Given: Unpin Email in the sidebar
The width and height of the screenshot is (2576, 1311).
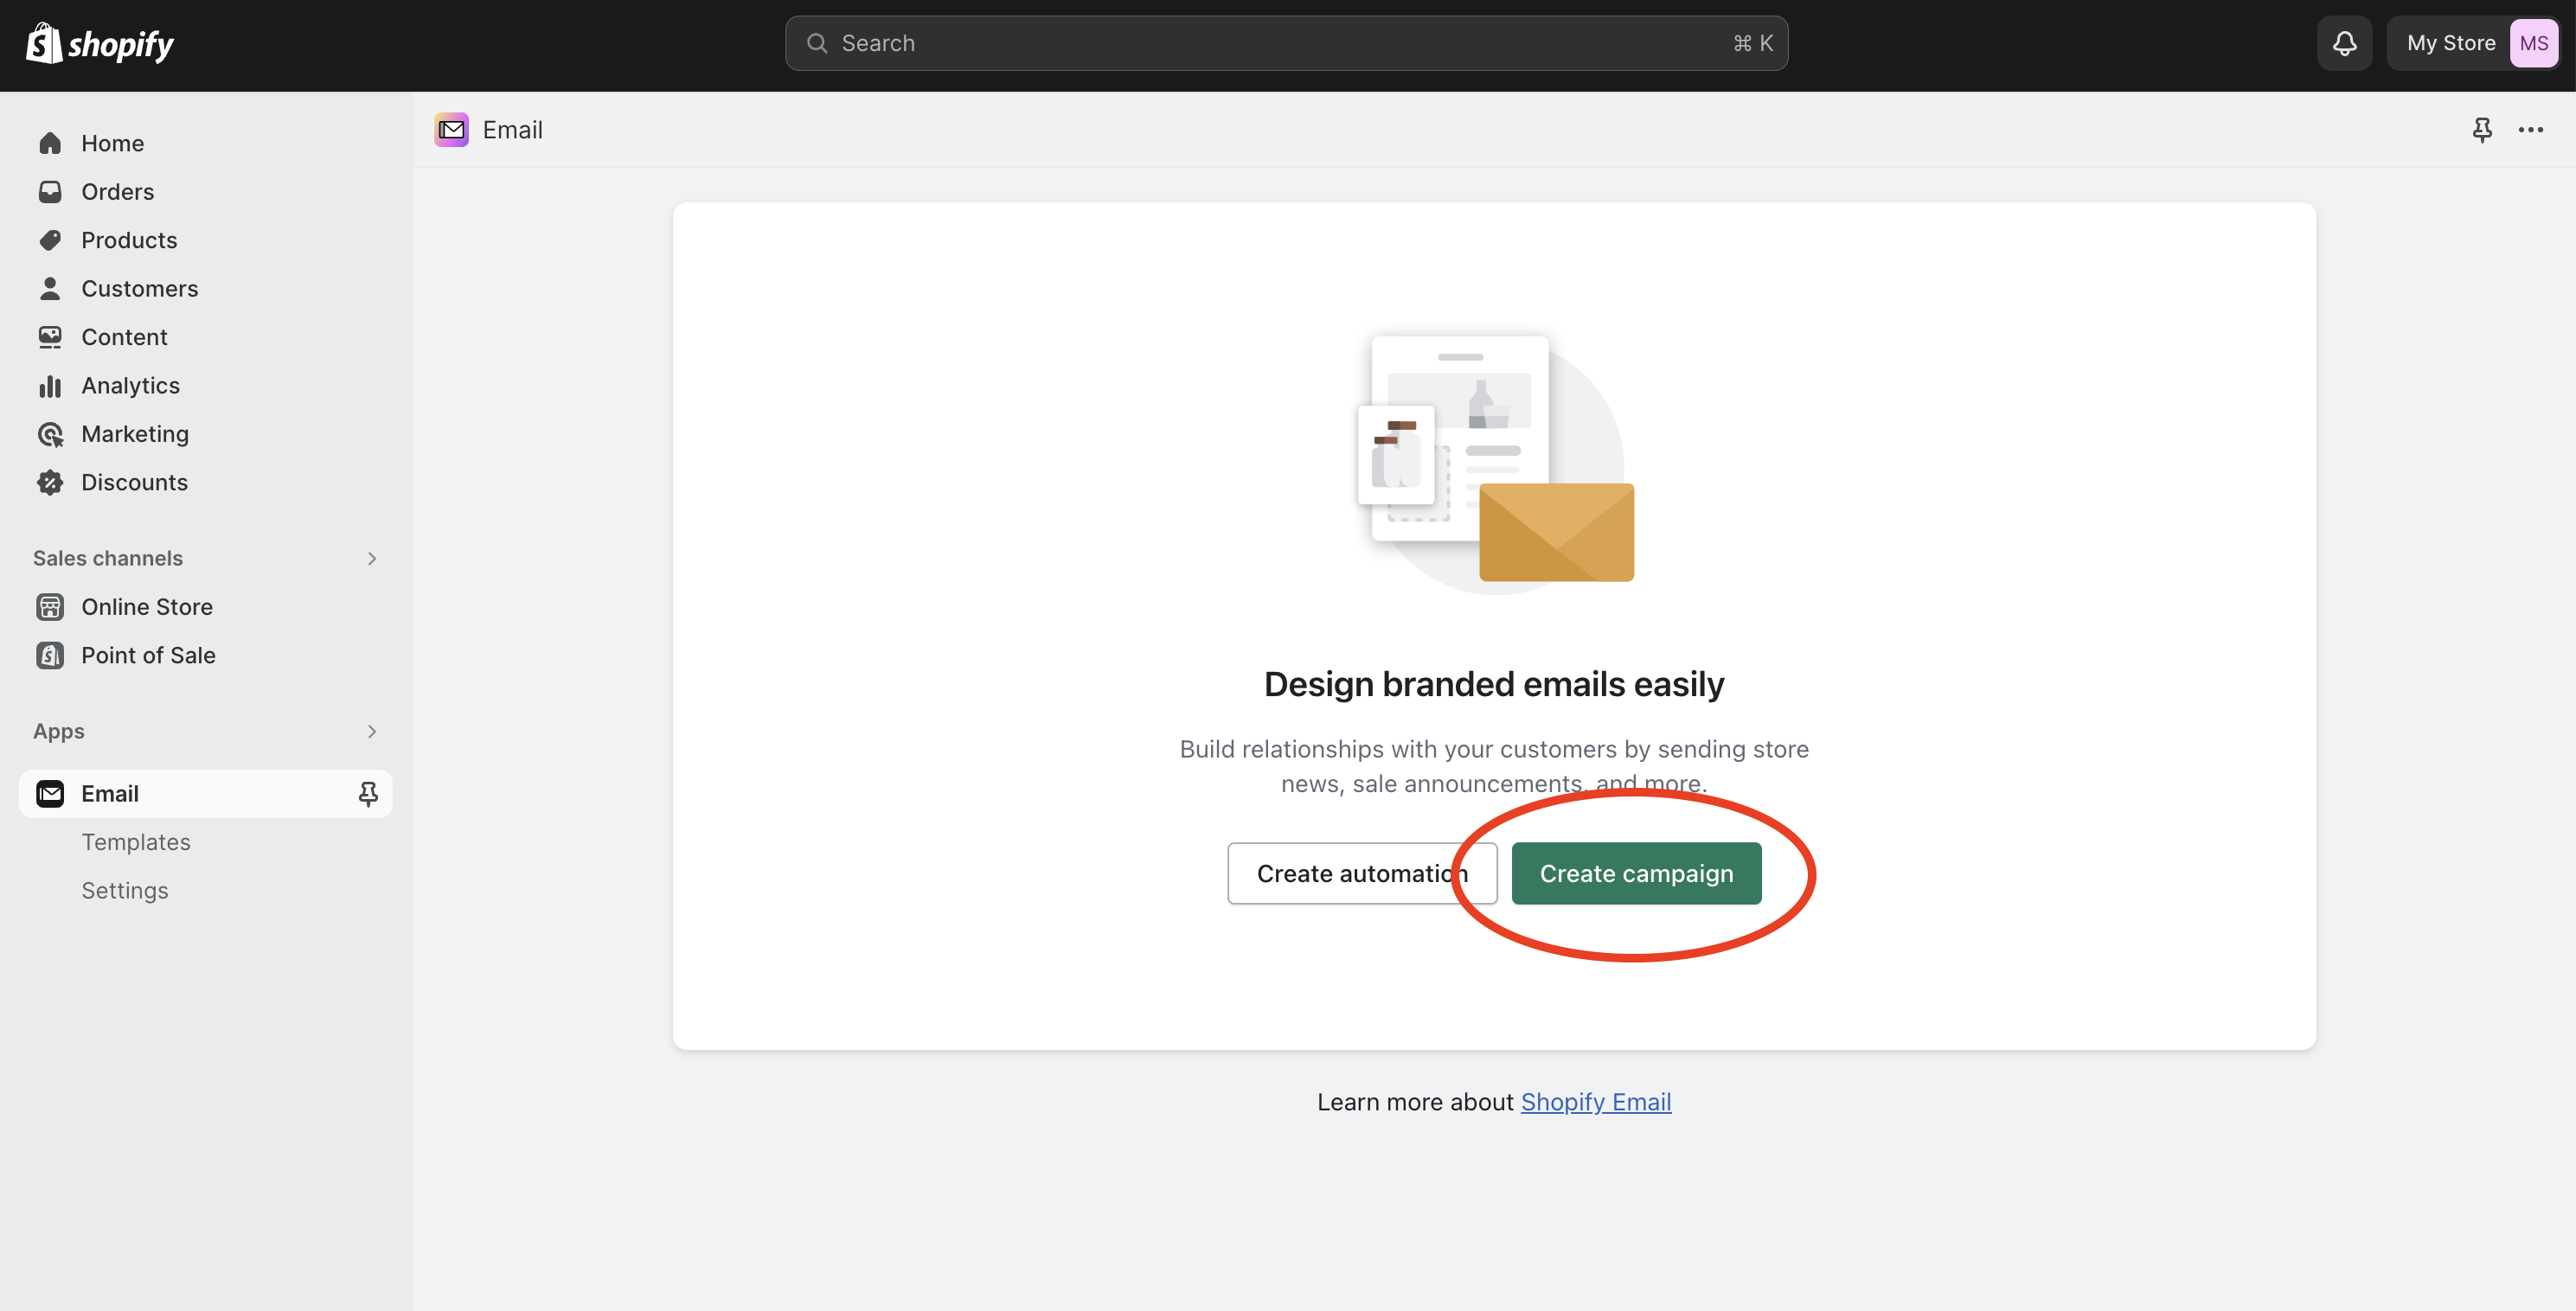Looking at the screenshot, I should [368, 794].
